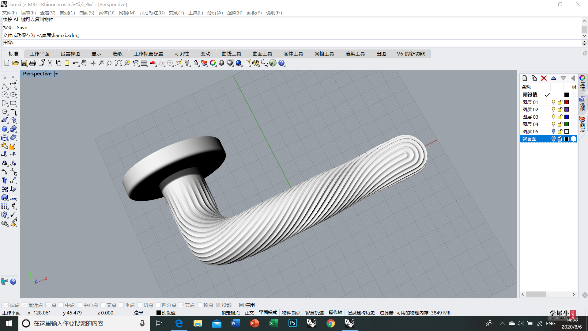Enable the 垂点 osnap checkbox

(121, 305)
